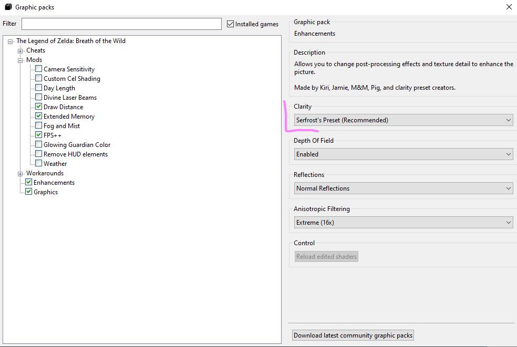Close the Graphic packs window

click(509, 7)
